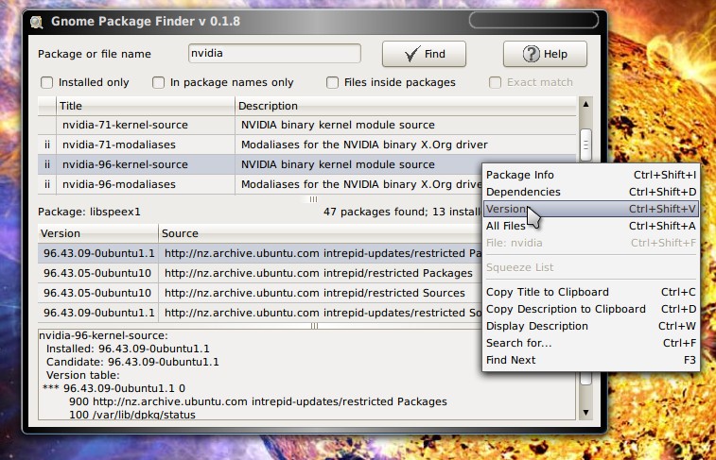Select the nvidia-71-modaliases package row
The height and width of the screenshot is (460, 716).
pos(306,145)
